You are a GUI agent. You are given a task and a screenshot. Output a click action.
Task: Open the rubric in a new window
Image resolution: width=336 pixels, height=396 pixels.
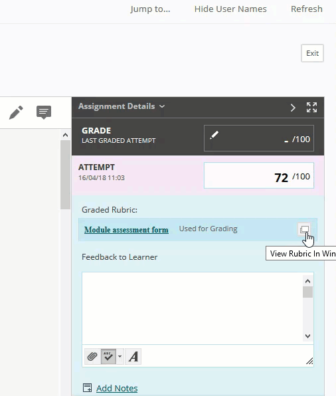point(304,229)
